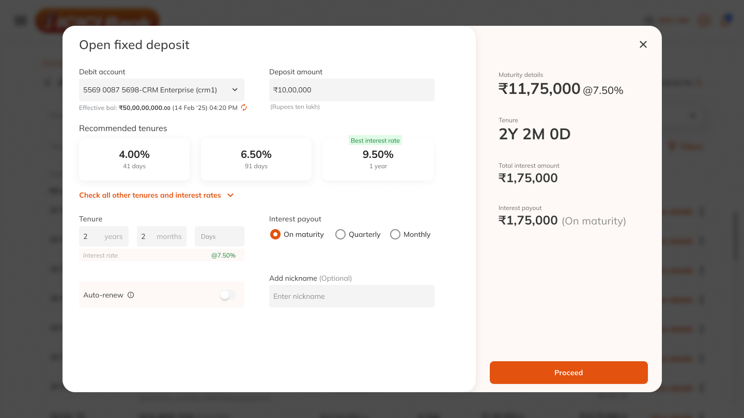Open the dropdown in the background search bar

692,115
